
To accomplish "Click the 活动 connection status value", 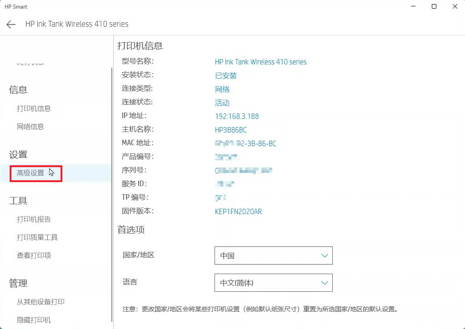I will tap(222, 103).
